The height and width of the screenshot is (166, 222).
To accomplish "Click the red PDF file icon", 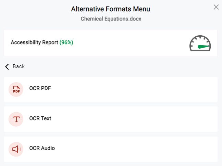I will 16,89.
